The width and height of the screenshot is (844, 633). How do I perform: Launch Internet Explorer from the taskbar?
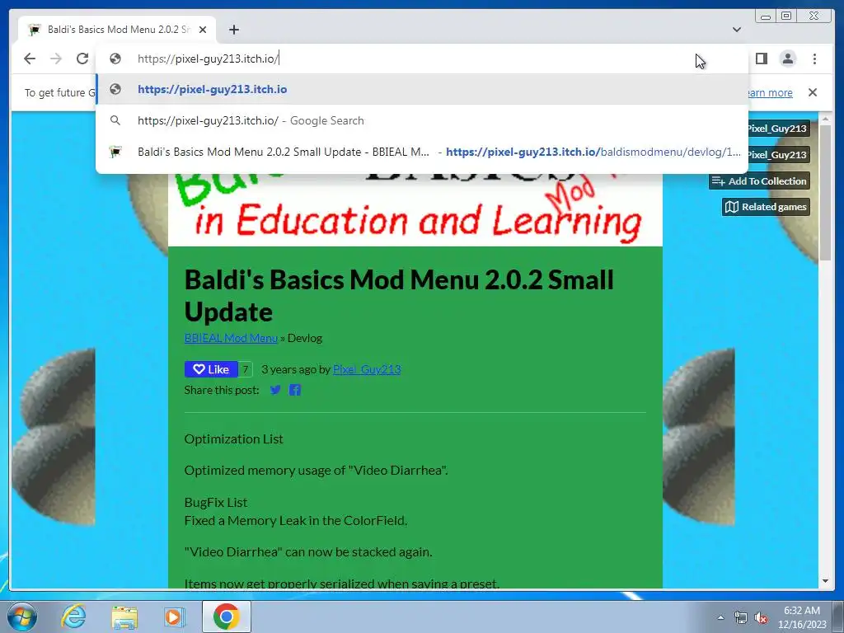(x=73, y=617)
